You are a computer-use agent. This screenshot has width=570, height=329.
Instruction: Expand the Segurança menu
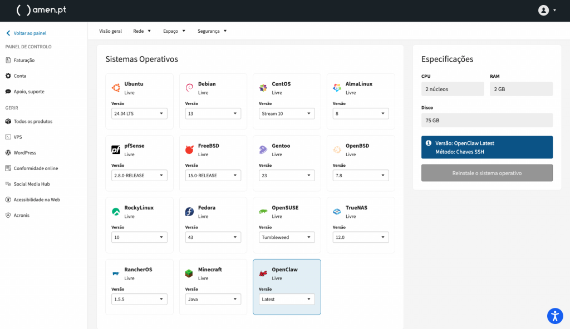[x=212, y=31]
